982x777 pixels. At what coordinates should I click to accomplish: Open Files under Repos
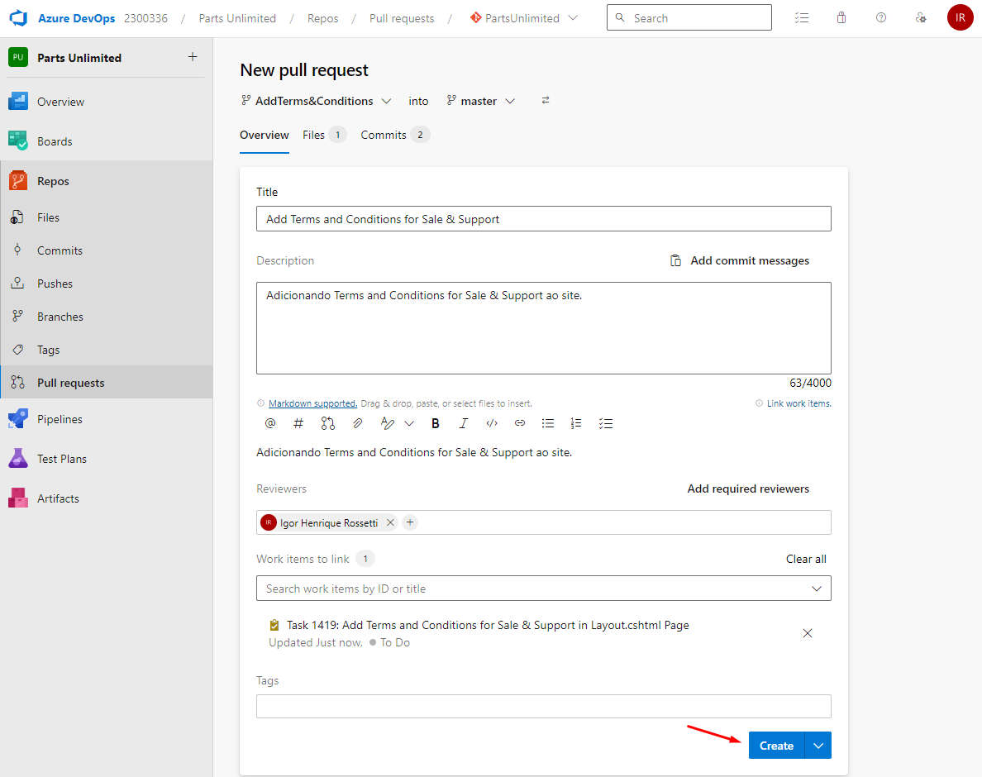(107, 217)
